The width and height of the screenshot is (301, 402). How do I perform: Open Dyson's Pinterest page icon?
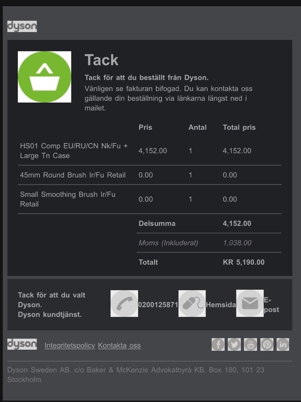point(267,344)
